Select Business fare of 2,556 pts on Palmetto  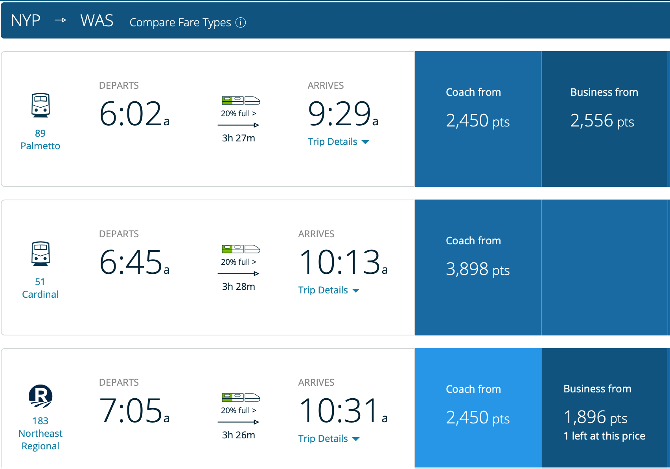pos(604,119)
